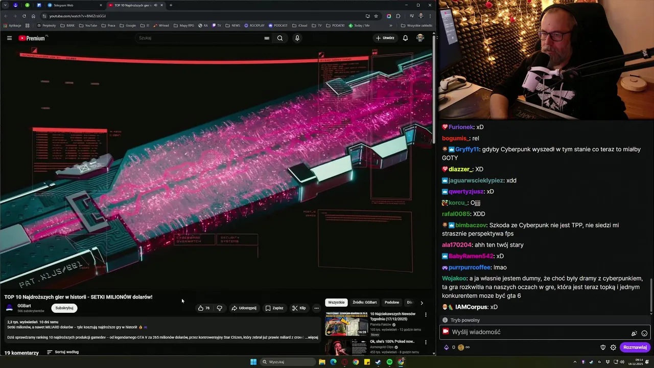The image size is (654, 368).
Task: Select the Podobne filter chip
Action: [x=392, y=303]
